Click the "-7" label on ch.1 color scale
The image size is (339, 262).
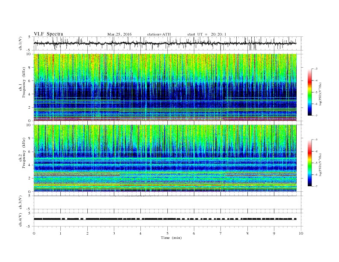316,116
